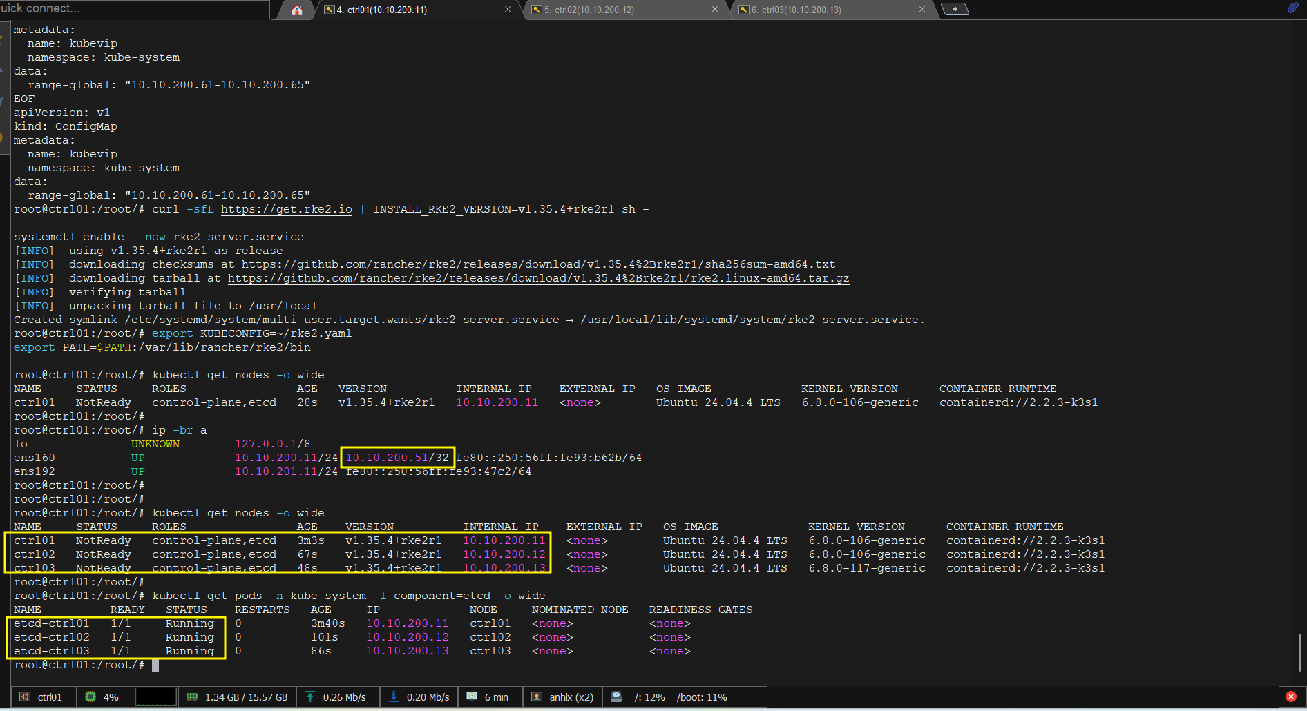
Task: Click the 'apiVersion: v1' line
Action: 62,113
